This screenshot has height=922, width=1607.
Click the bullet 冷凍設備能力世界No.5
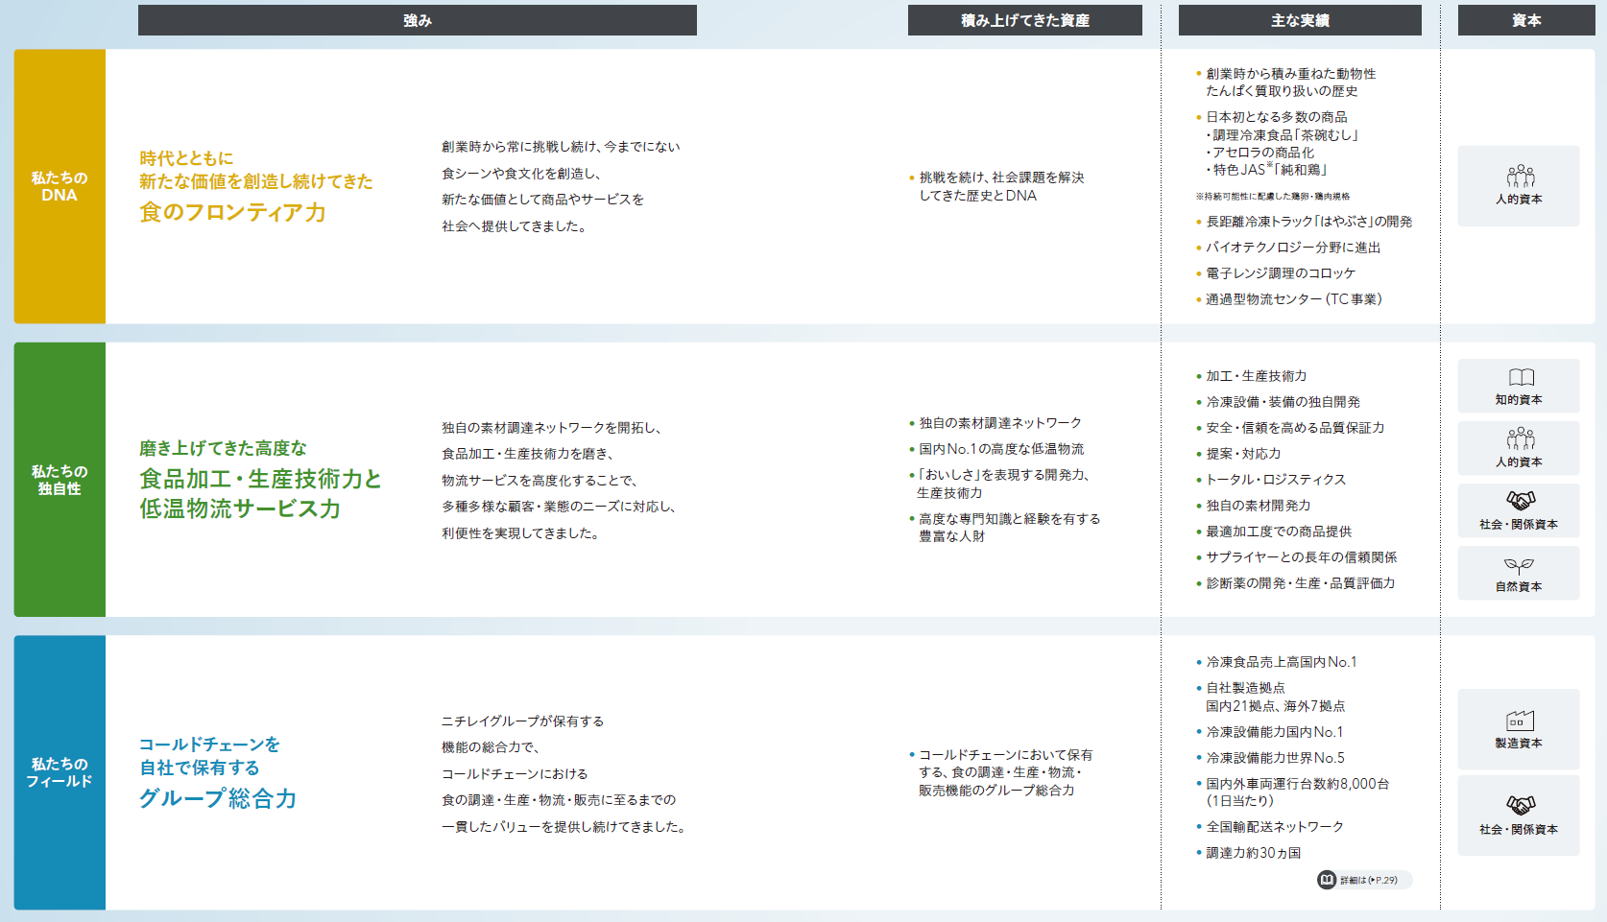pos(1270,758)
